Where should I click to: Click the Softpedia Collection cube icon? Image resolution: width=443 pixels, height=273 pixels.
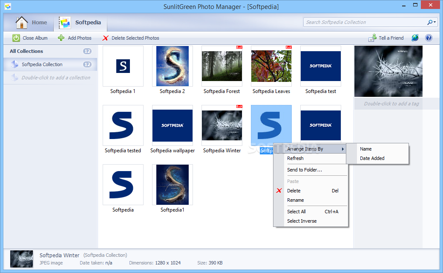14,64
